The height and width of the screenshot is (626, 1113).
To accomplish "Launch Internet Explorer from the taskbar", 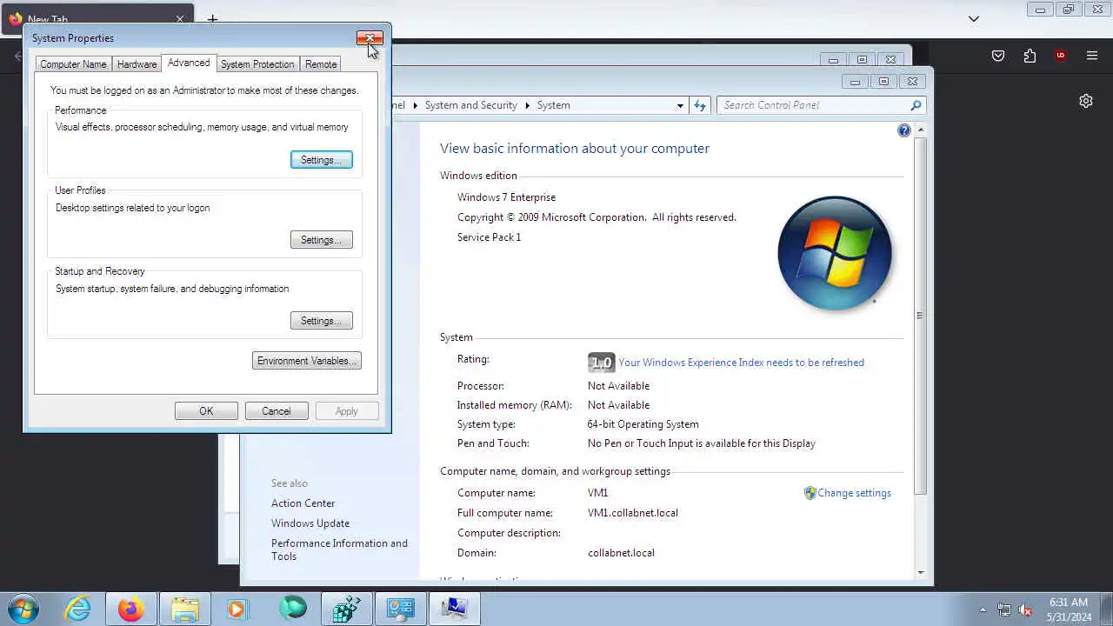I will coord(77,609).
